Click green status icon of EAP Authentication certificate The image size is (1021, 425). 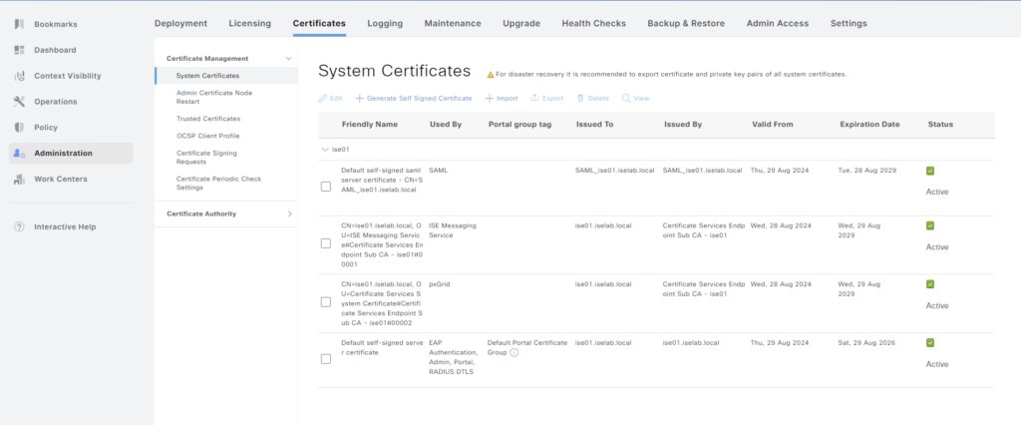point(930,343)
